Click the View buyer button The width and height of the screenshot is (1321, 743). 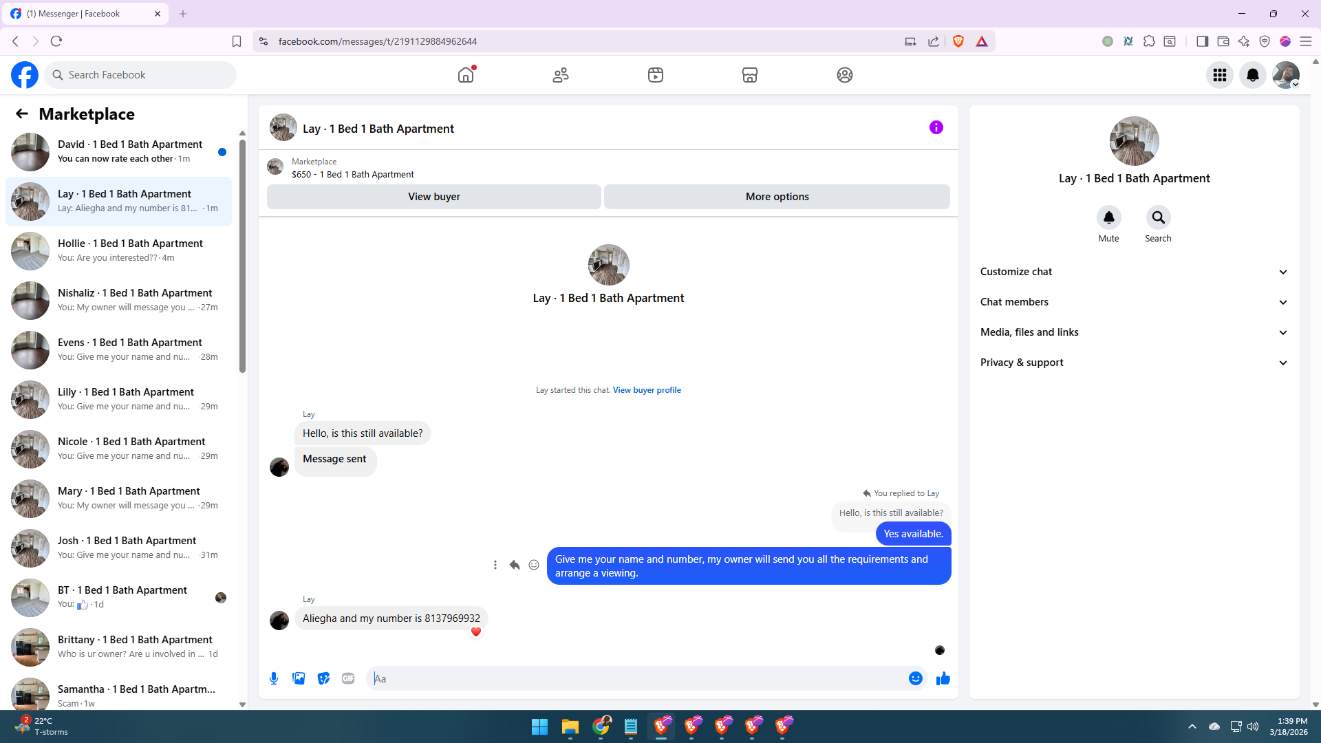pos(433,197)
